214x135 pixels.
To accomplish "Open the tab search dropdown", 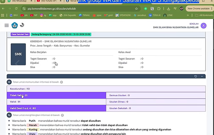I will [3, 1].
